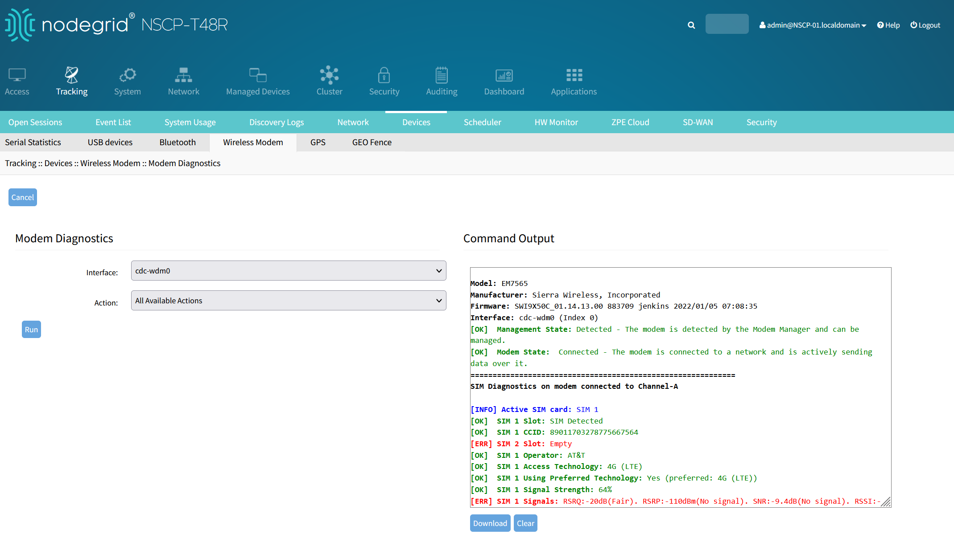
Task: Expand the admin@NSCP-01.localdomain user menu
Action: point(813,25)
